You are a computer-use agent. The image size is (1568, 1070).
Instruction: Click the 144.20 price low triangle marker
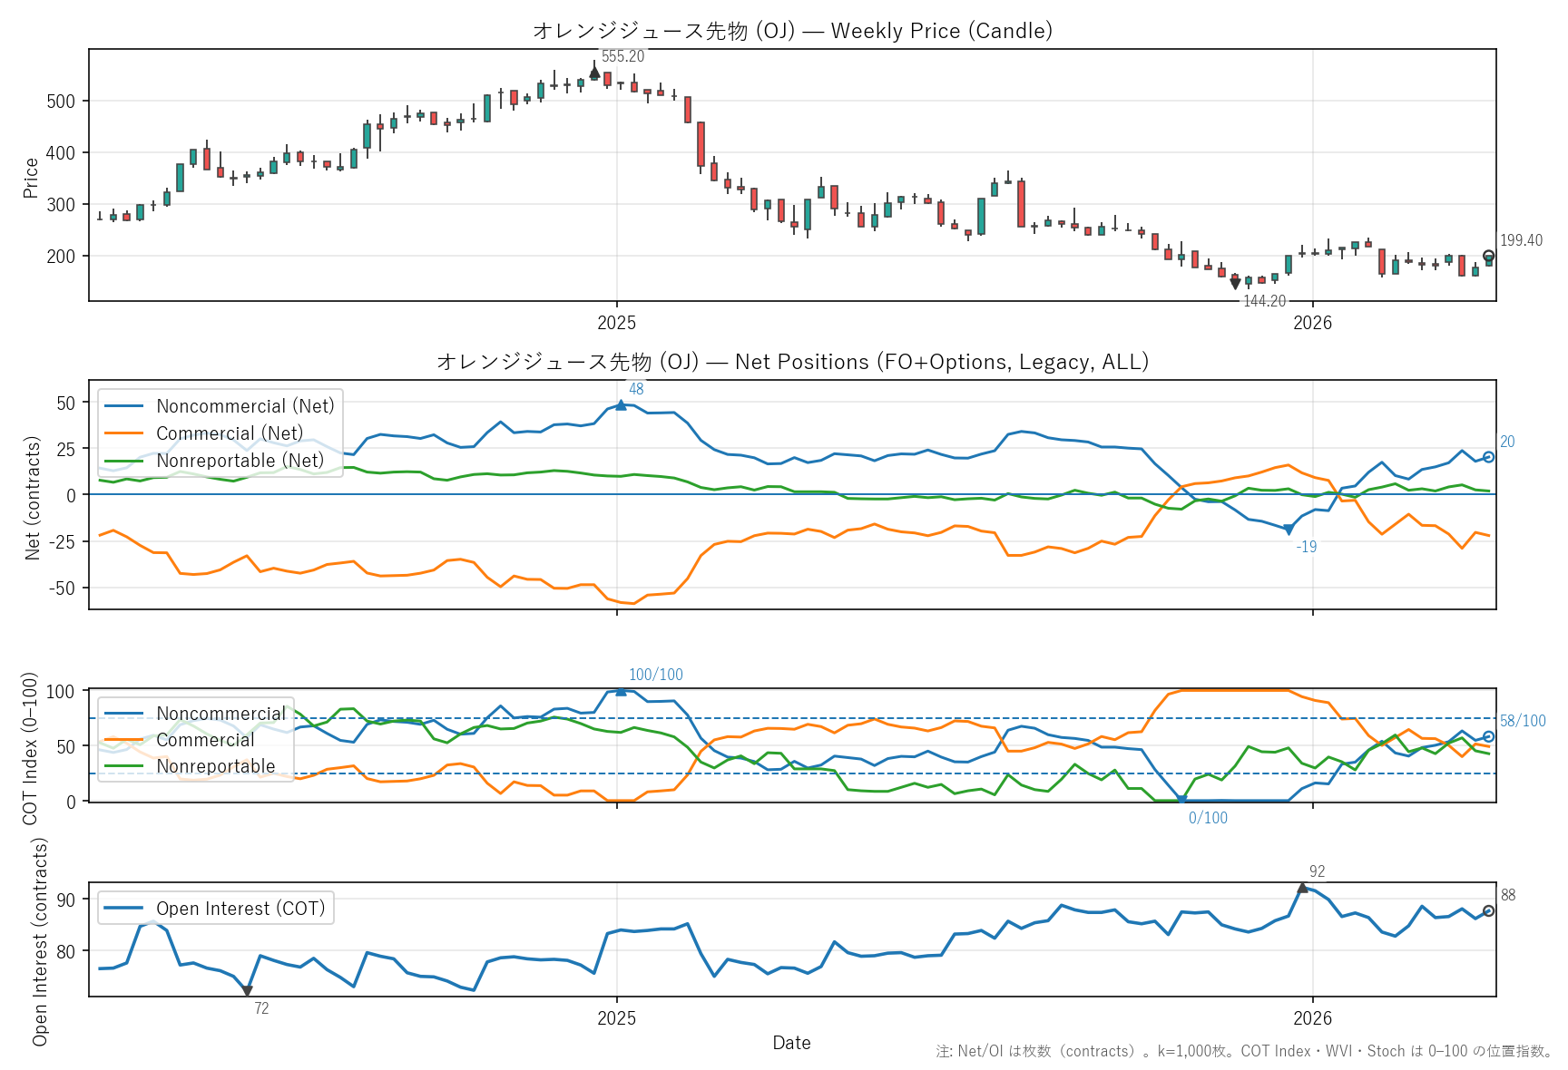tap(1235, 284)
